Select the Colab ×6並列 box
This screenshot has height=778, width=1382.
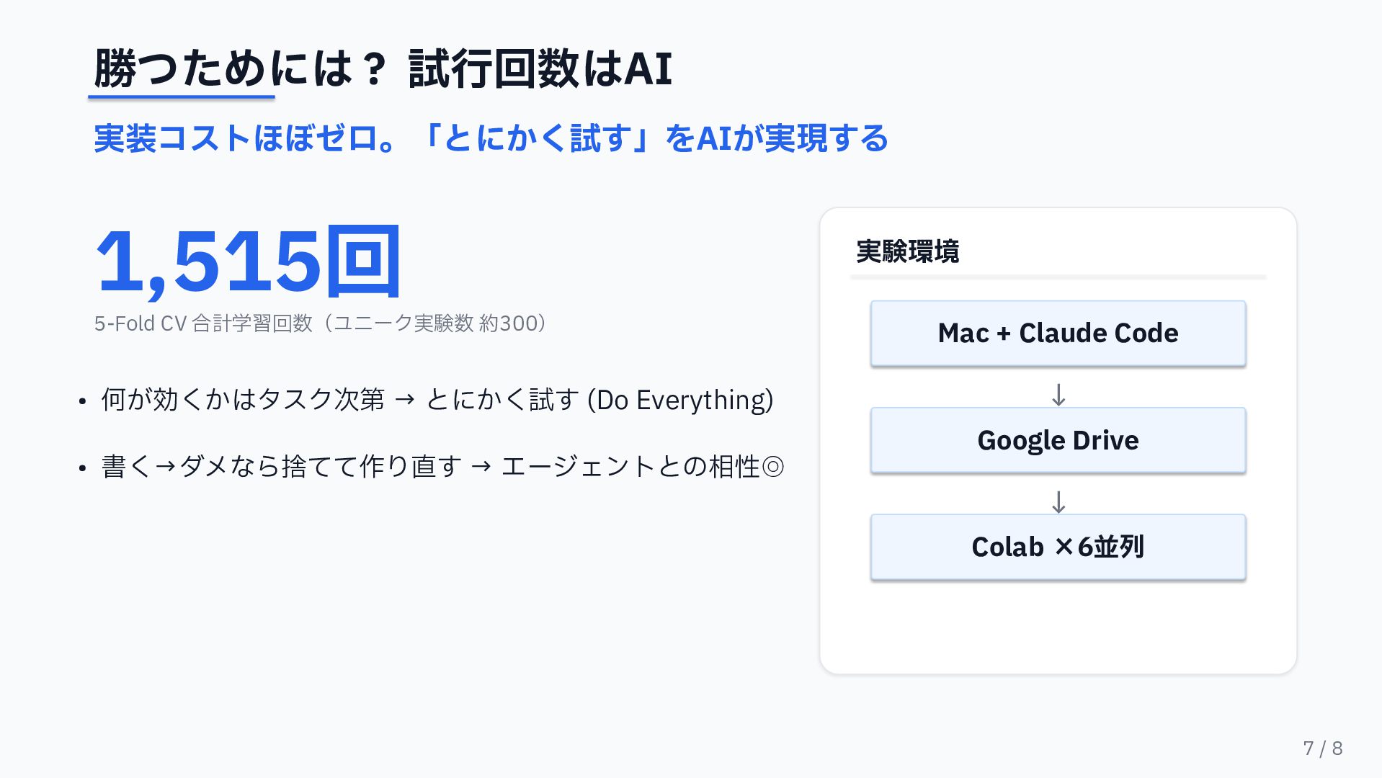coord(1058,547)
